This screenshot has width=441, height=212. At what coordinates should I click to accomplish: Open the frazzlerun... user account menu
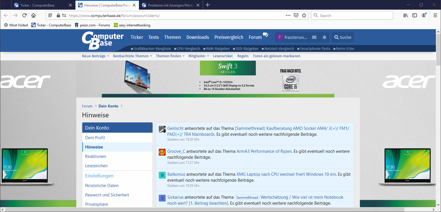click(292, 37)
